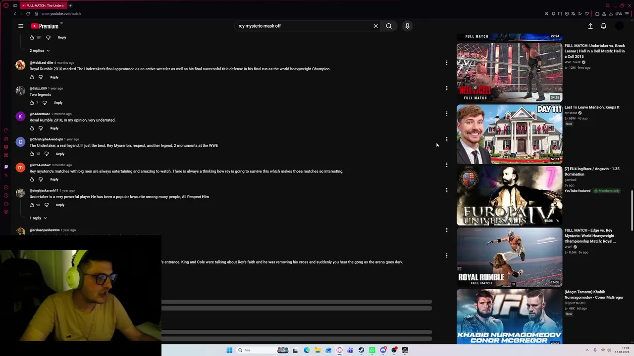Open Opera browser menu logo
Viewport: 634px width, 356px height.
(x=6, y=5)
